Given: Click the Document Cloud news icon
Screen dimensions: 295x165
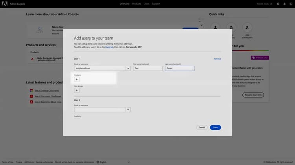Looking at the screenshot, I should point(31,96).
